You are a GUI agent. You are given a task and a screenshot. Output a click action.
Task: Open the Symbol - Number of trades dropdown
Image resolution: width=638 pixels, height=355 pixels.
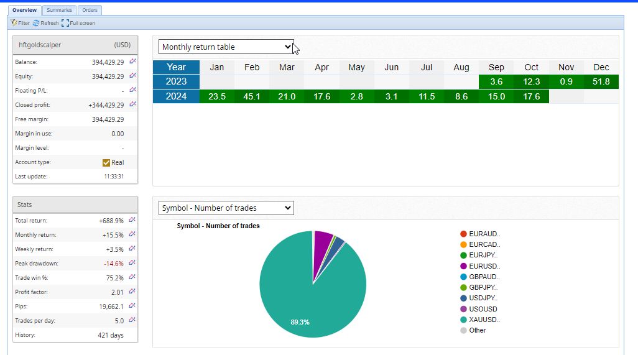(x=226, y=208)
